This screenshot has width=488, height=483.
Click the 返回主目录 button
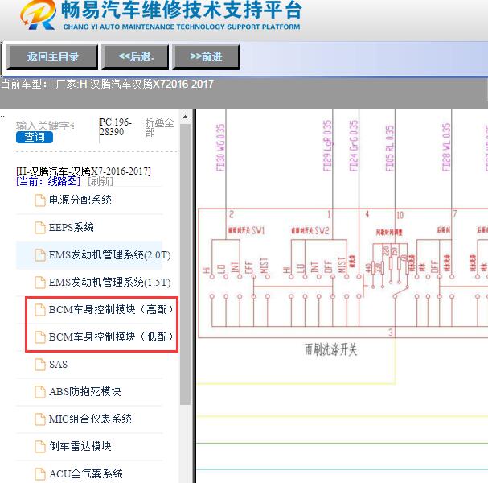pyautogui.click(x=52, y=56)
